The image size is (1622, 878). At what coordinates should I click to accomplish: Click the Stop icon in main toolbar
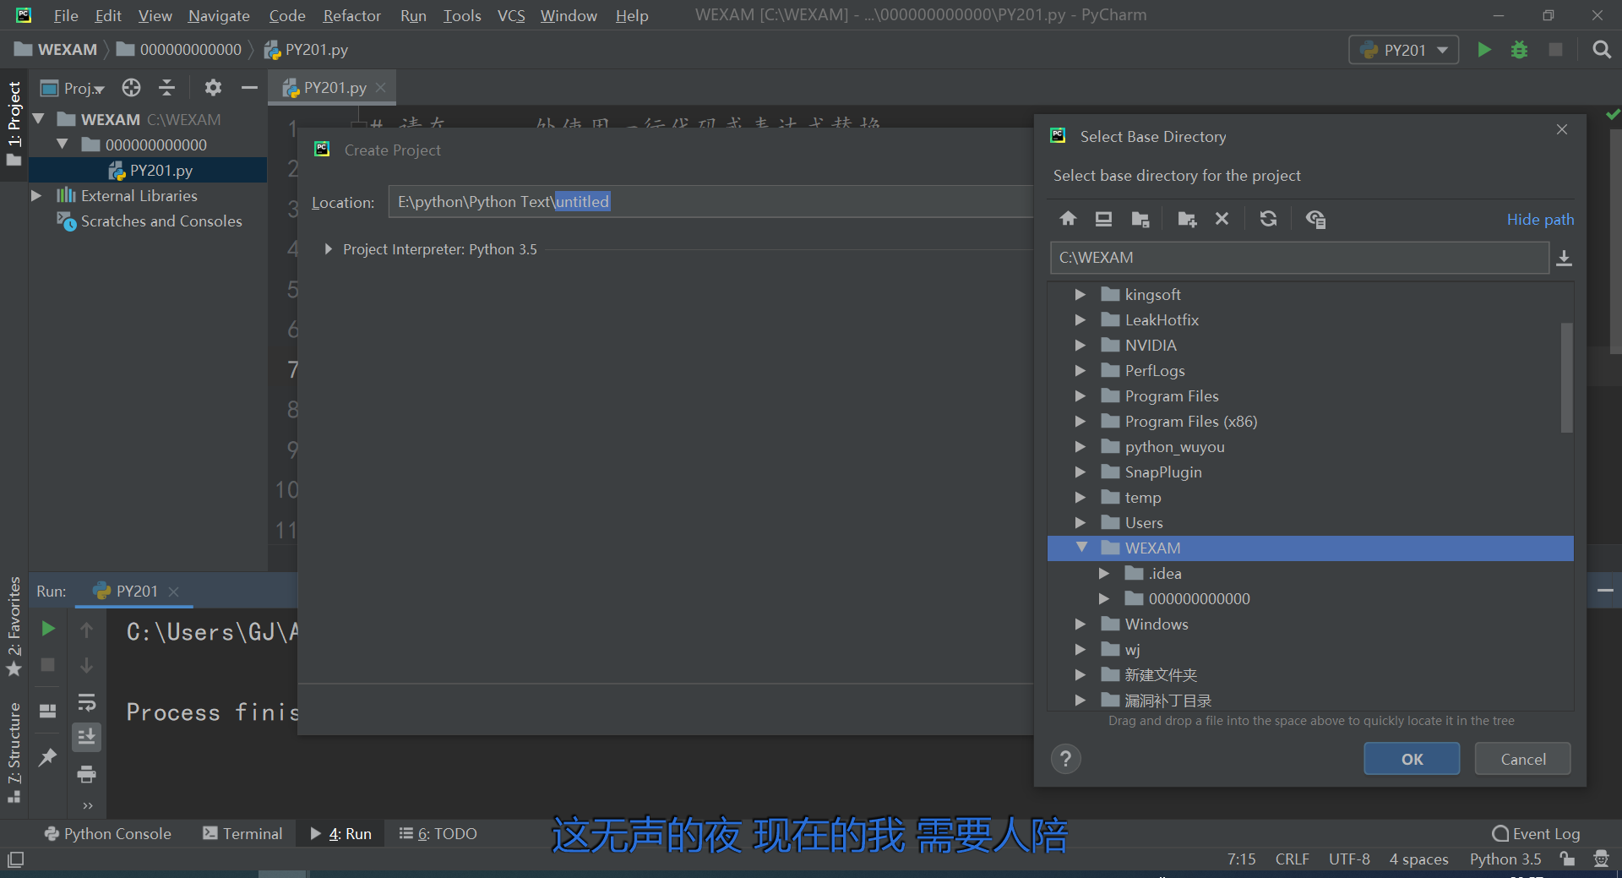click(1555, 50)
